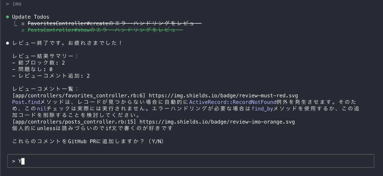Click the favorites_controller.rb:6 file reference

[x=79, y=96]
